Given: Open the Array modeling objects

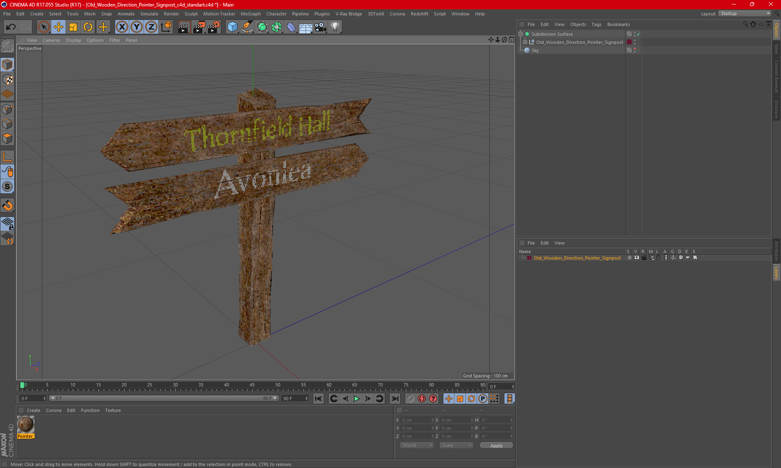Looking at the screenshot, I should point(277,27).
